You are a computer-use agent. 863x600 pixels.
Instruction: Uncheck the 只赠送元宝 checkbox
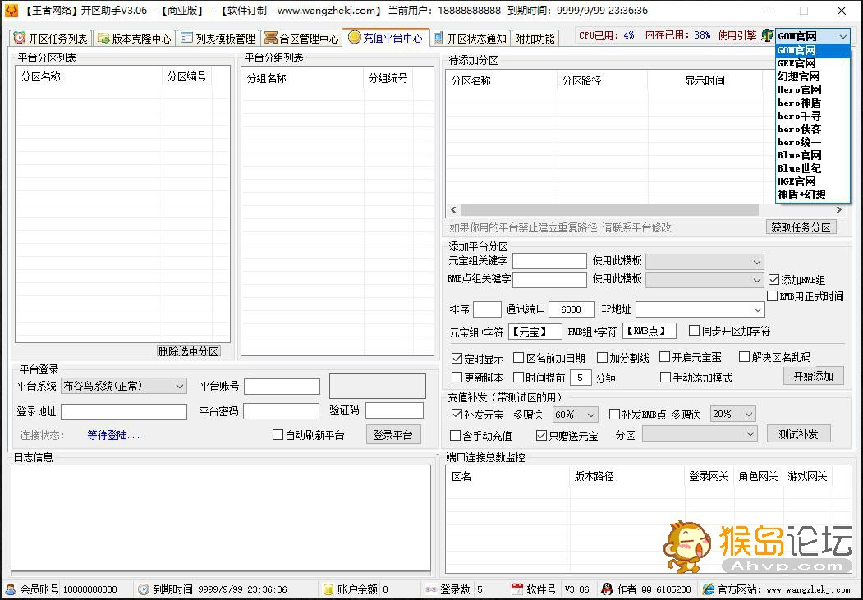541,436
